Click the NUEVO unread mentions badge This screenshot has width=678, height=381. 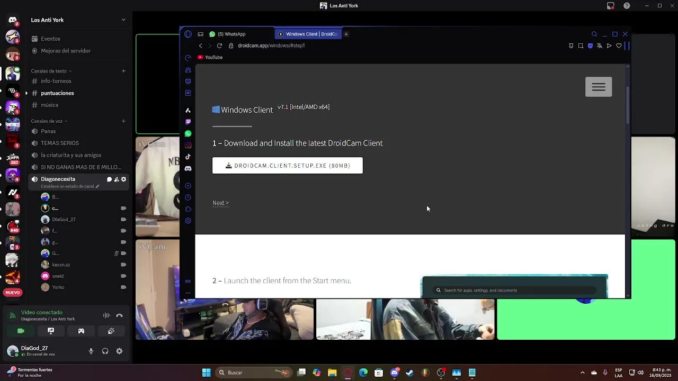coord(13,292)
